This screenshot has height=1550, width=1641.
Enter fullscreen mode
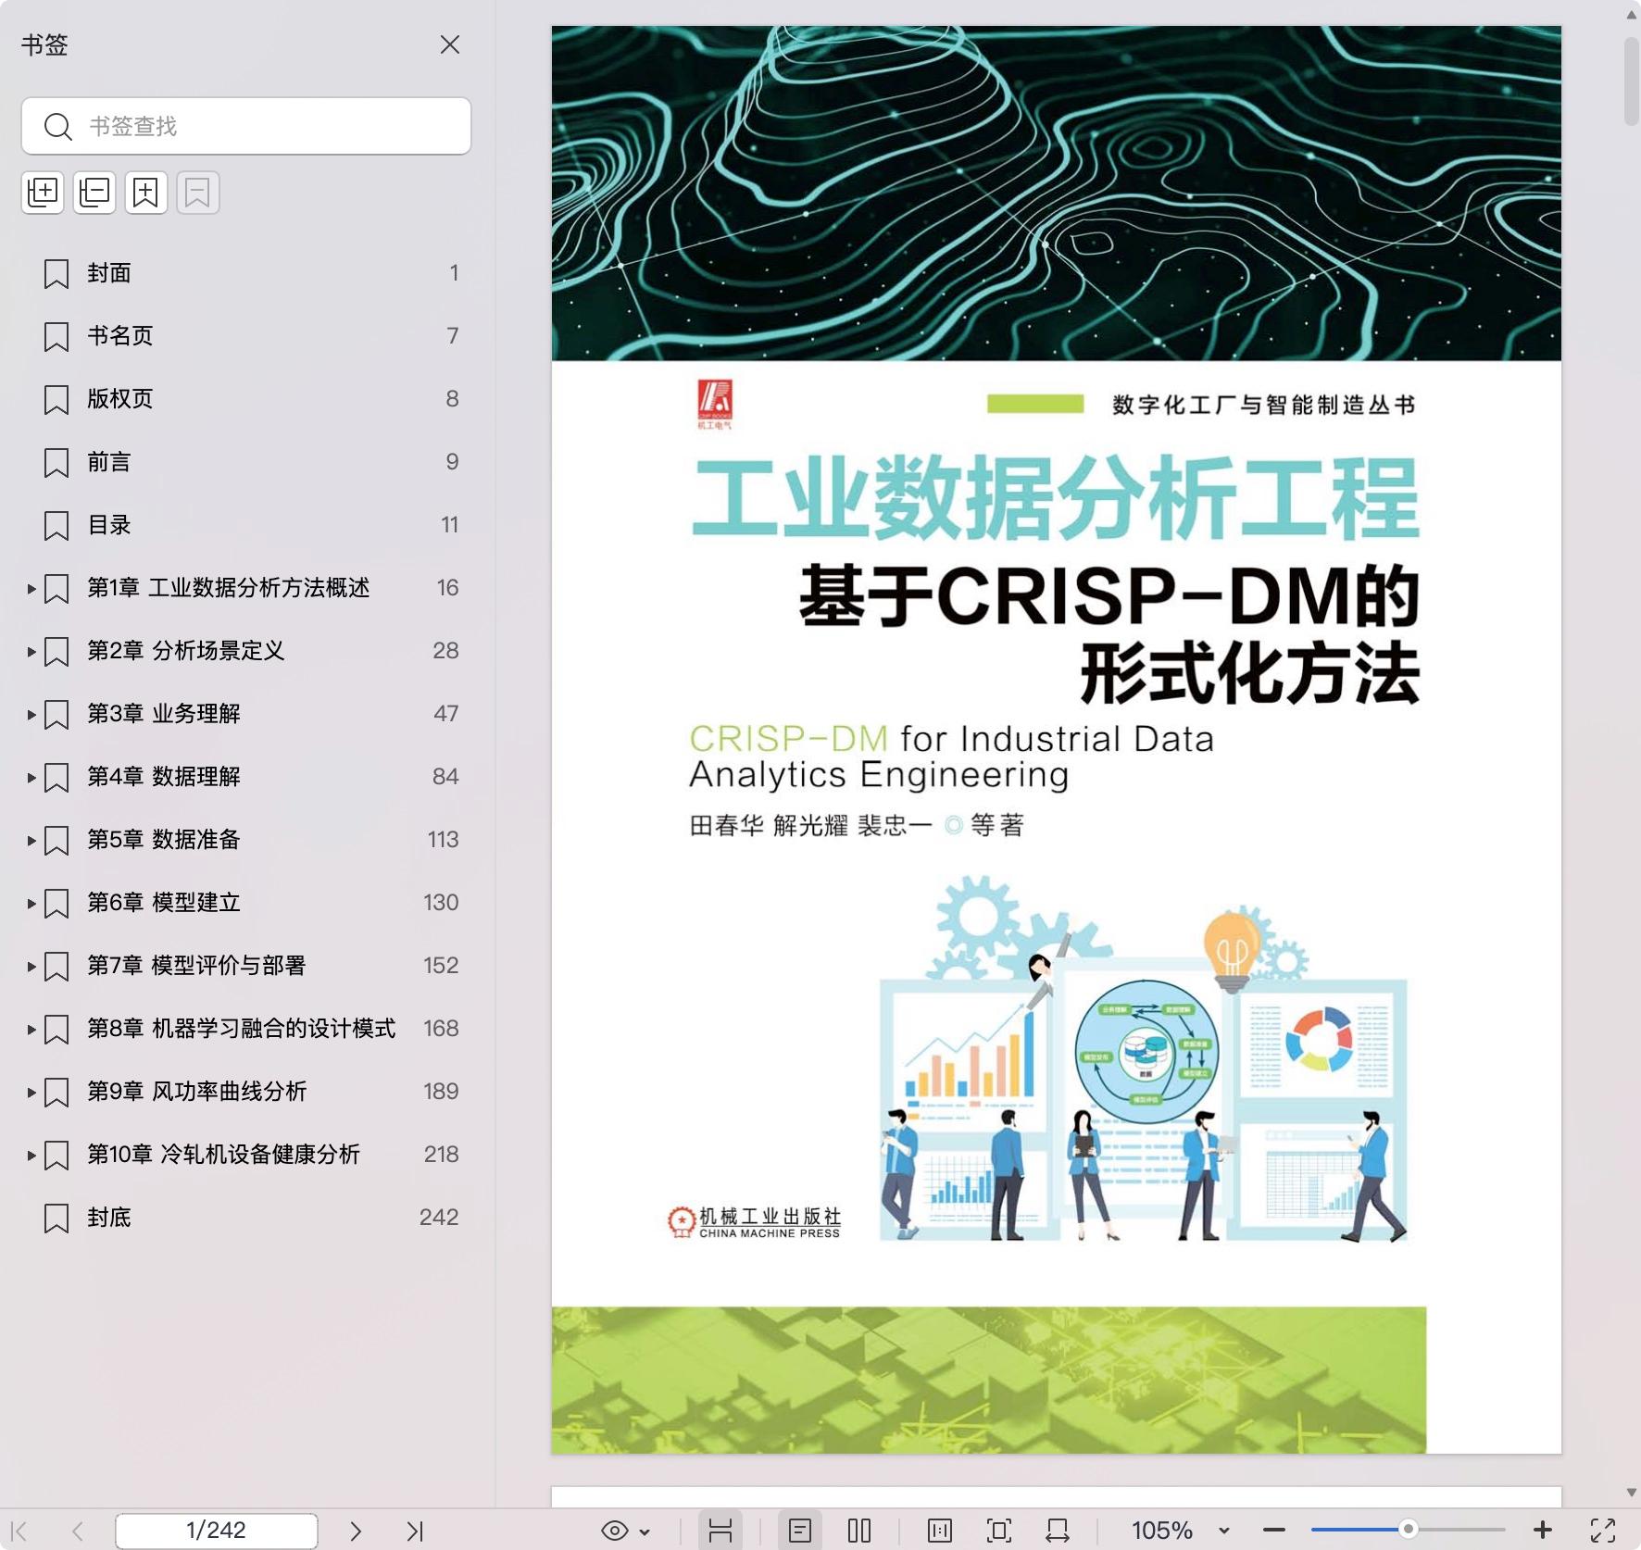(1602, 1531)
